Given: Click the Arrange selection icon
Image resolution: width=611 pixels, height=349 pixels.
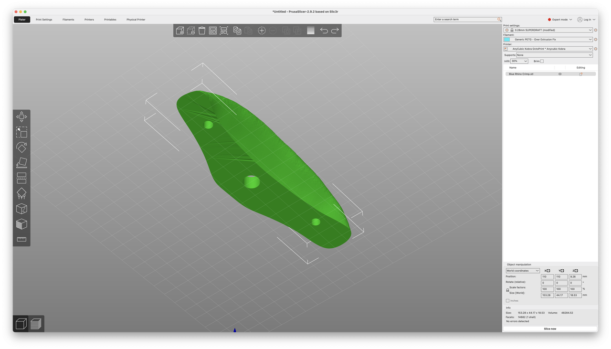Looking at the screenshot, I should click(224, 31).
